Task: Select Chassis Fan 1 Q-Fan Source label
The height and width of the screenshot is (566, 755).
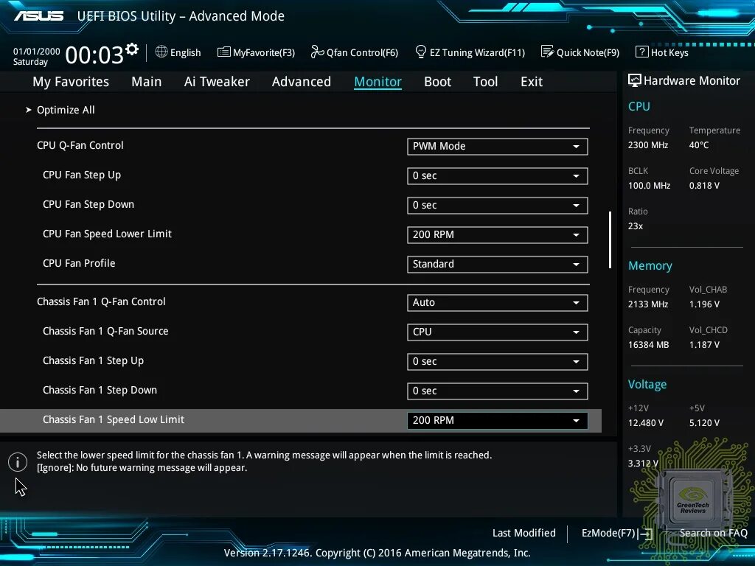Action: click(105, 331)
